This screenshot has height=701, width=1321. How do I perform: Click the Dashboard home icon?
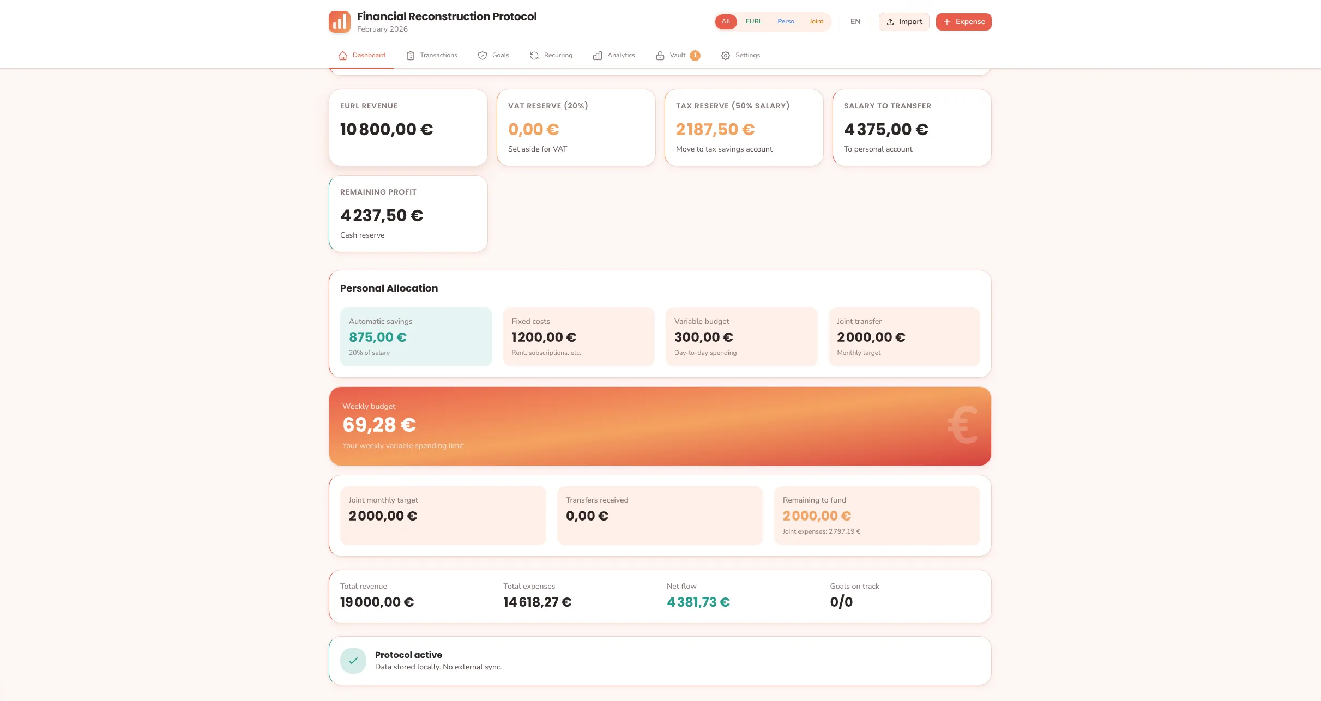click(x=342, y=55)
